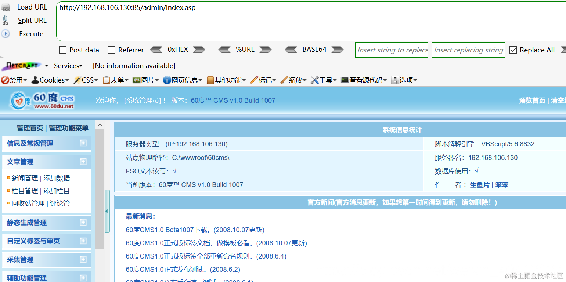Image resolution: width=566 pixels, height=282 pixels.
Task: Expand the 辅助功能管理 section
Action: pos(83,278)
